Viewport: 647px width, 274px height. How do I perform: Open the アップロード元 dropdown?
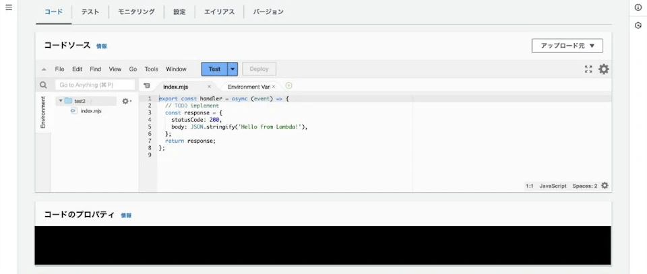point(567,46)
